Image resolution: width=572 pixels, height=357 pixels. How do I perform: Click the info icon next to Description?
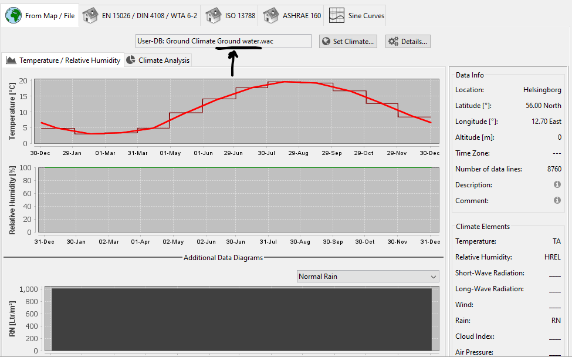coord(557,184)
